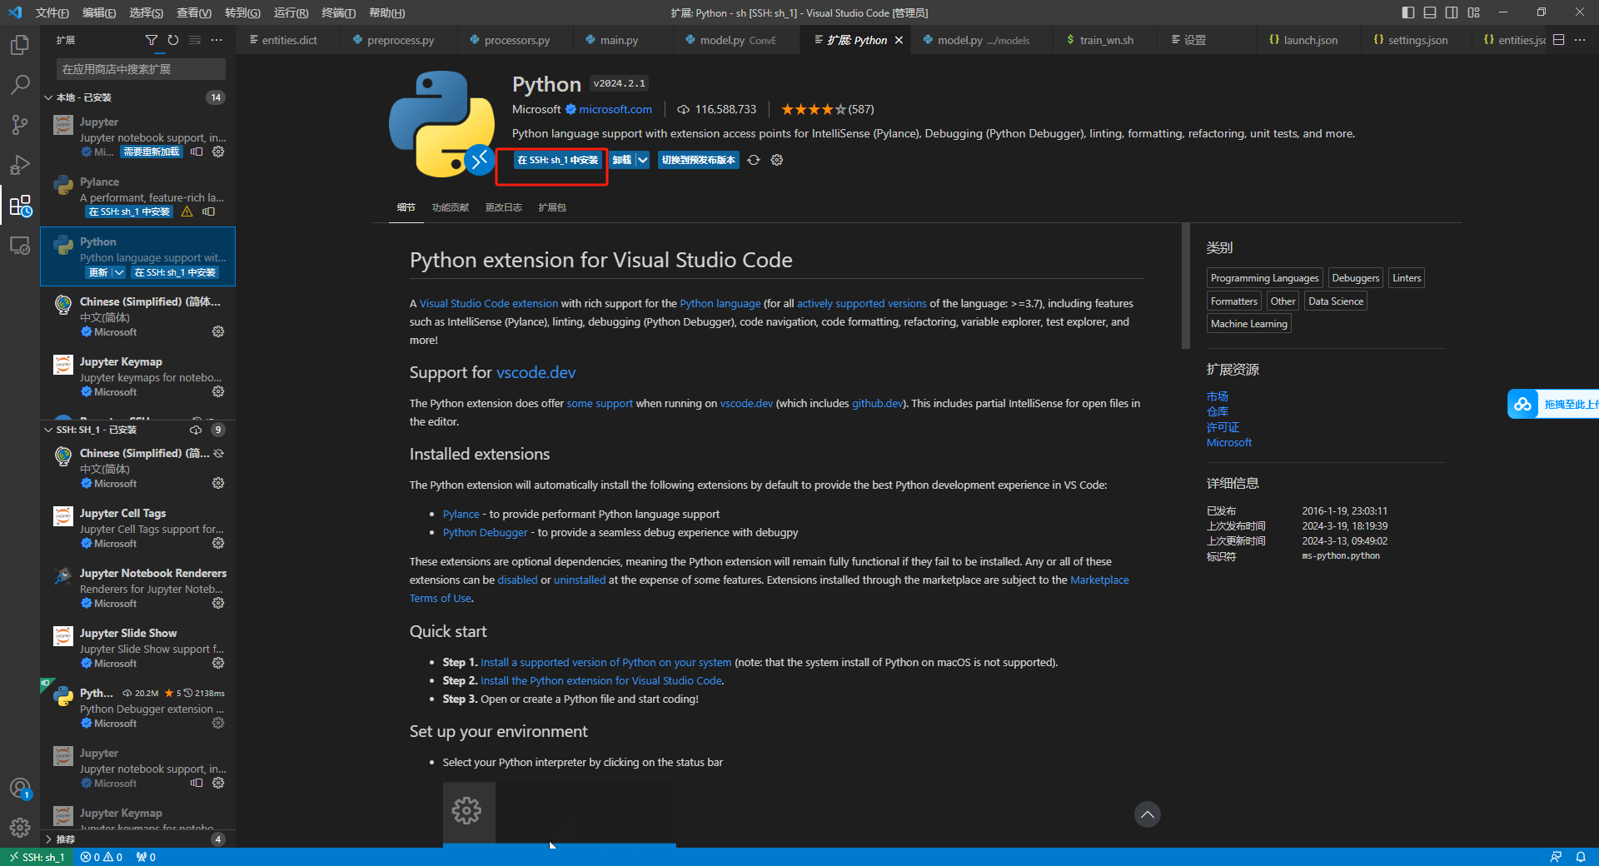
Task: Click the extension search input field
Action: (x=141, y=69)
